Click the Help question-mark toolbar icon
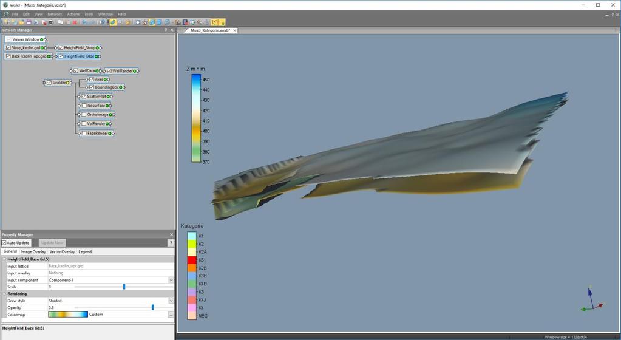The height and width of the screenshot is (340, 621). (102, 22)
